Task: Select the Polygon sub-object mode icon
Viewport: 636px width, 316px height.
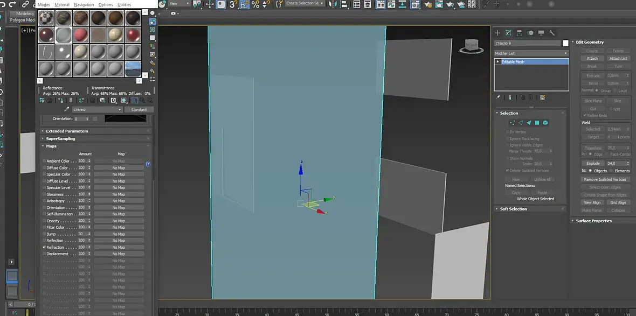Action: [x=537, y=123]
